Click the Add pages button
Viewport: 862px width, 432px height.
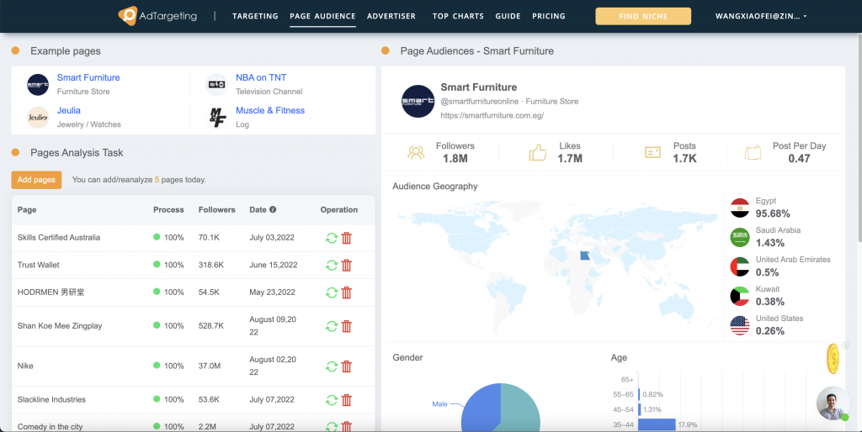36,180
